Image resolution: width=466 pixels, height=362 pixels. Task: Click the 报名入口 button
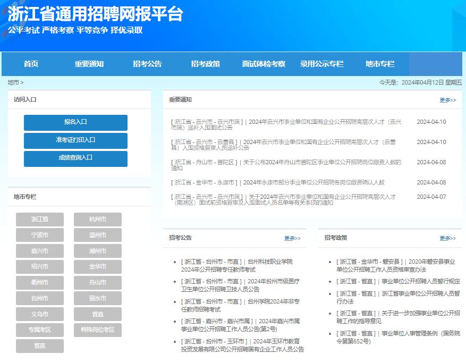(74, 122)
